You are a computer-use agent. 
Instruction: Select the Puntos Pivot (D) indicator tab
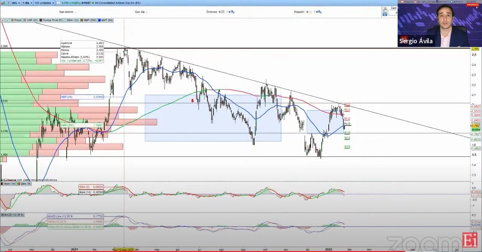51,20
